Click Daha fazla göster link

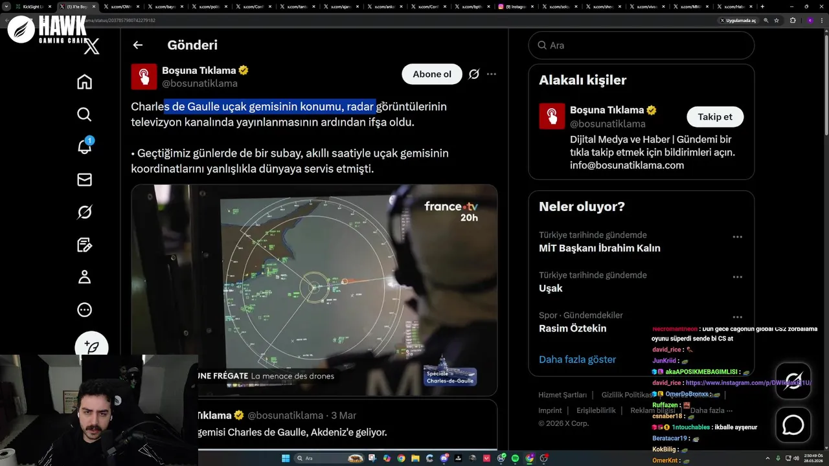point(577,359)
